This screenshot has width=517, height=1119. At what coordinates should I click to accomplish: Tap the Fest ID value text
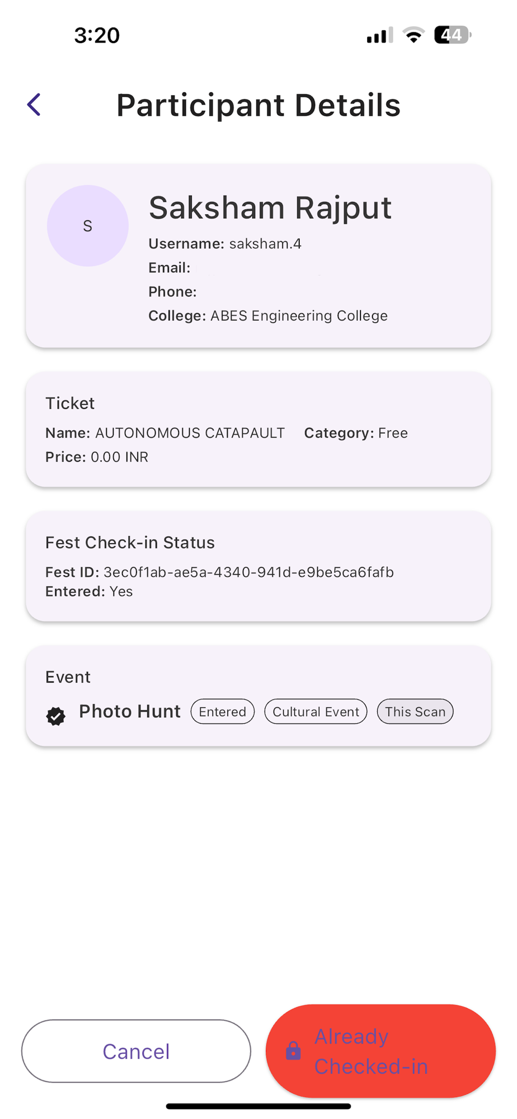click(x=248, y=572)
